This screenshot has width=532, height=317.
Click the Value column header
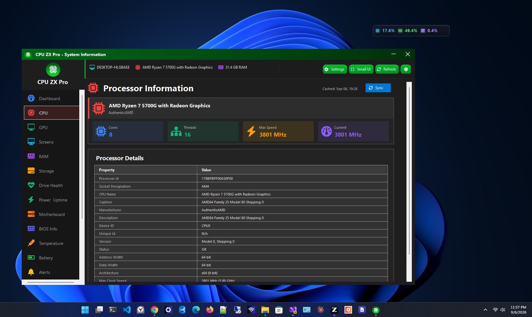[292, 170]
